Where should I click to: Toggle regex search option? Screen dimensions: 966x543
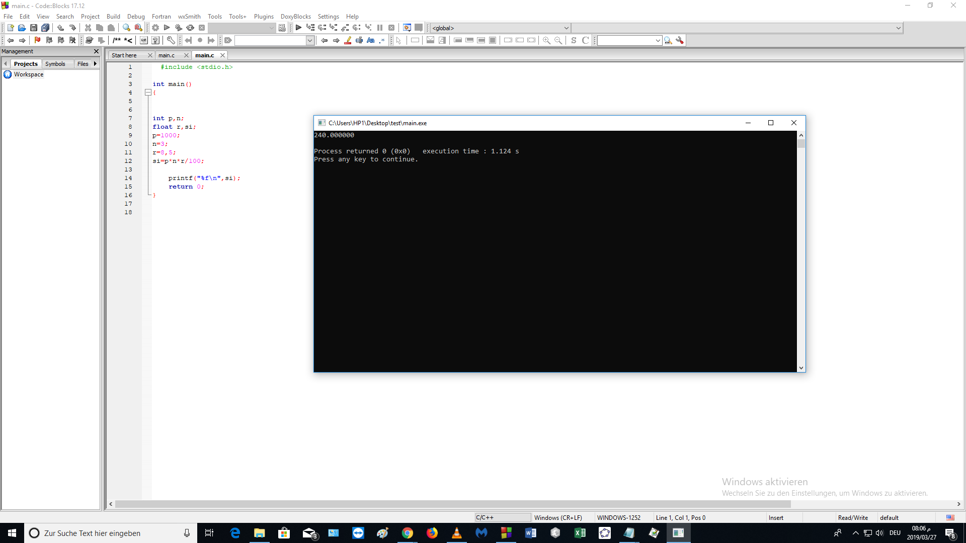tap(382, 40)
